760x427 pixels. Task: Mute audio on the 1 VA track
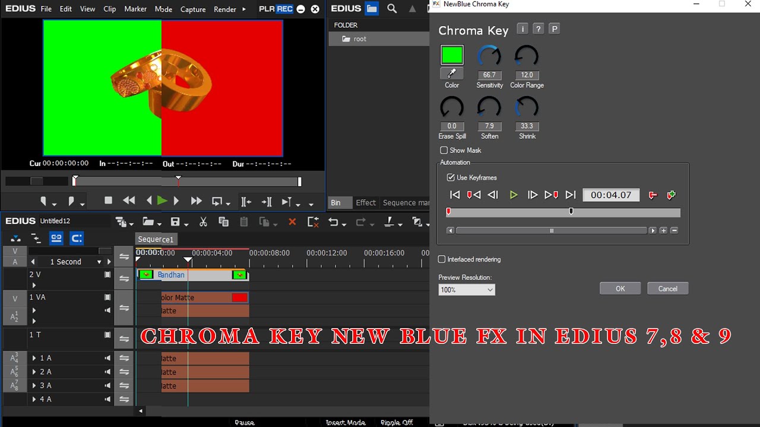[107, 310]
